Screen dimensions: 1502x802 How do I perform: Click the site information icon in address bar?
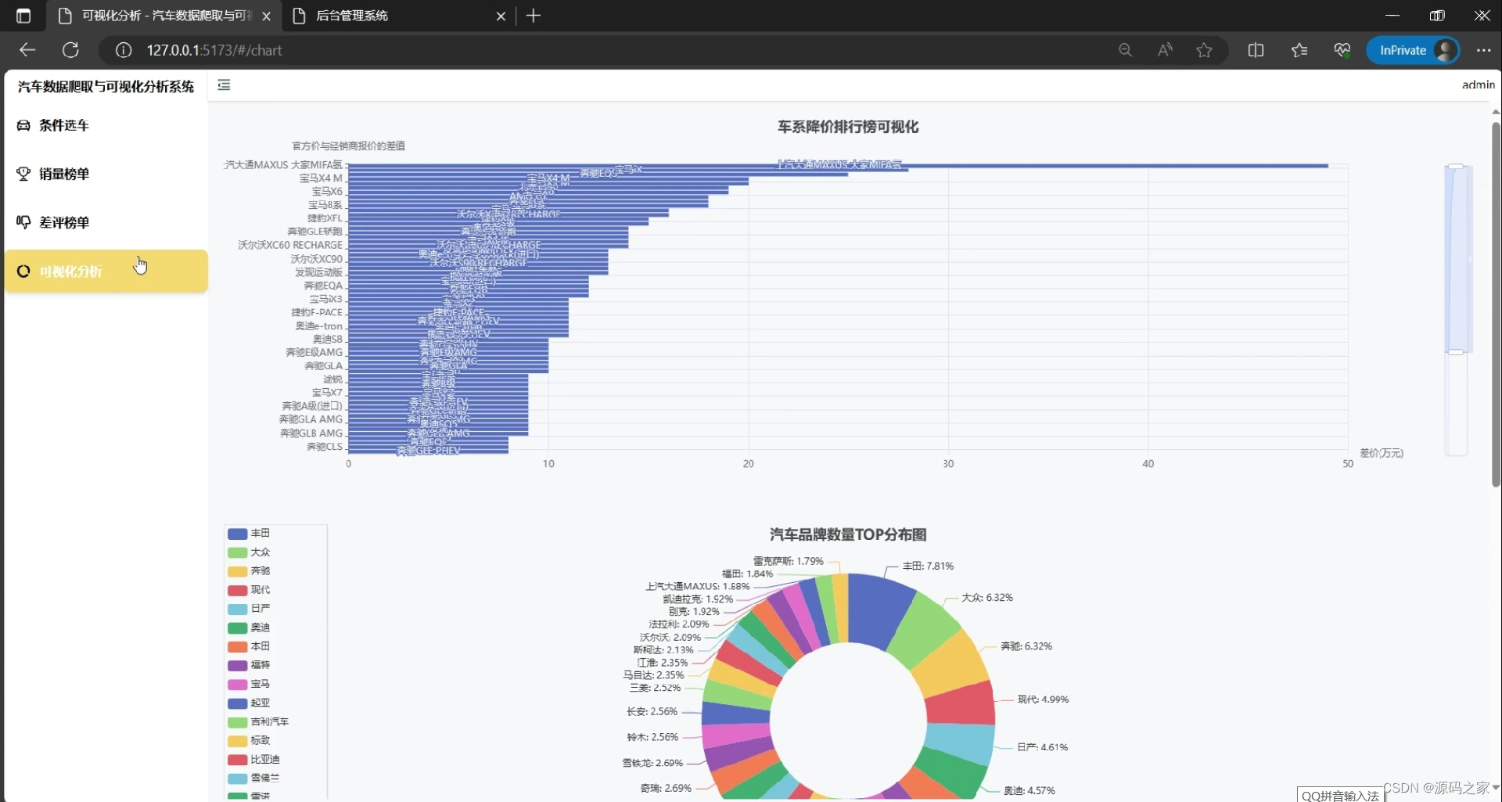tap(124, 50)
